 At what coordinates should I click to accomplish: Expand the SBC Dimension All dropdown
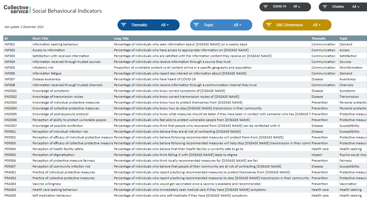pyautogui.click(x=317, y=25)
